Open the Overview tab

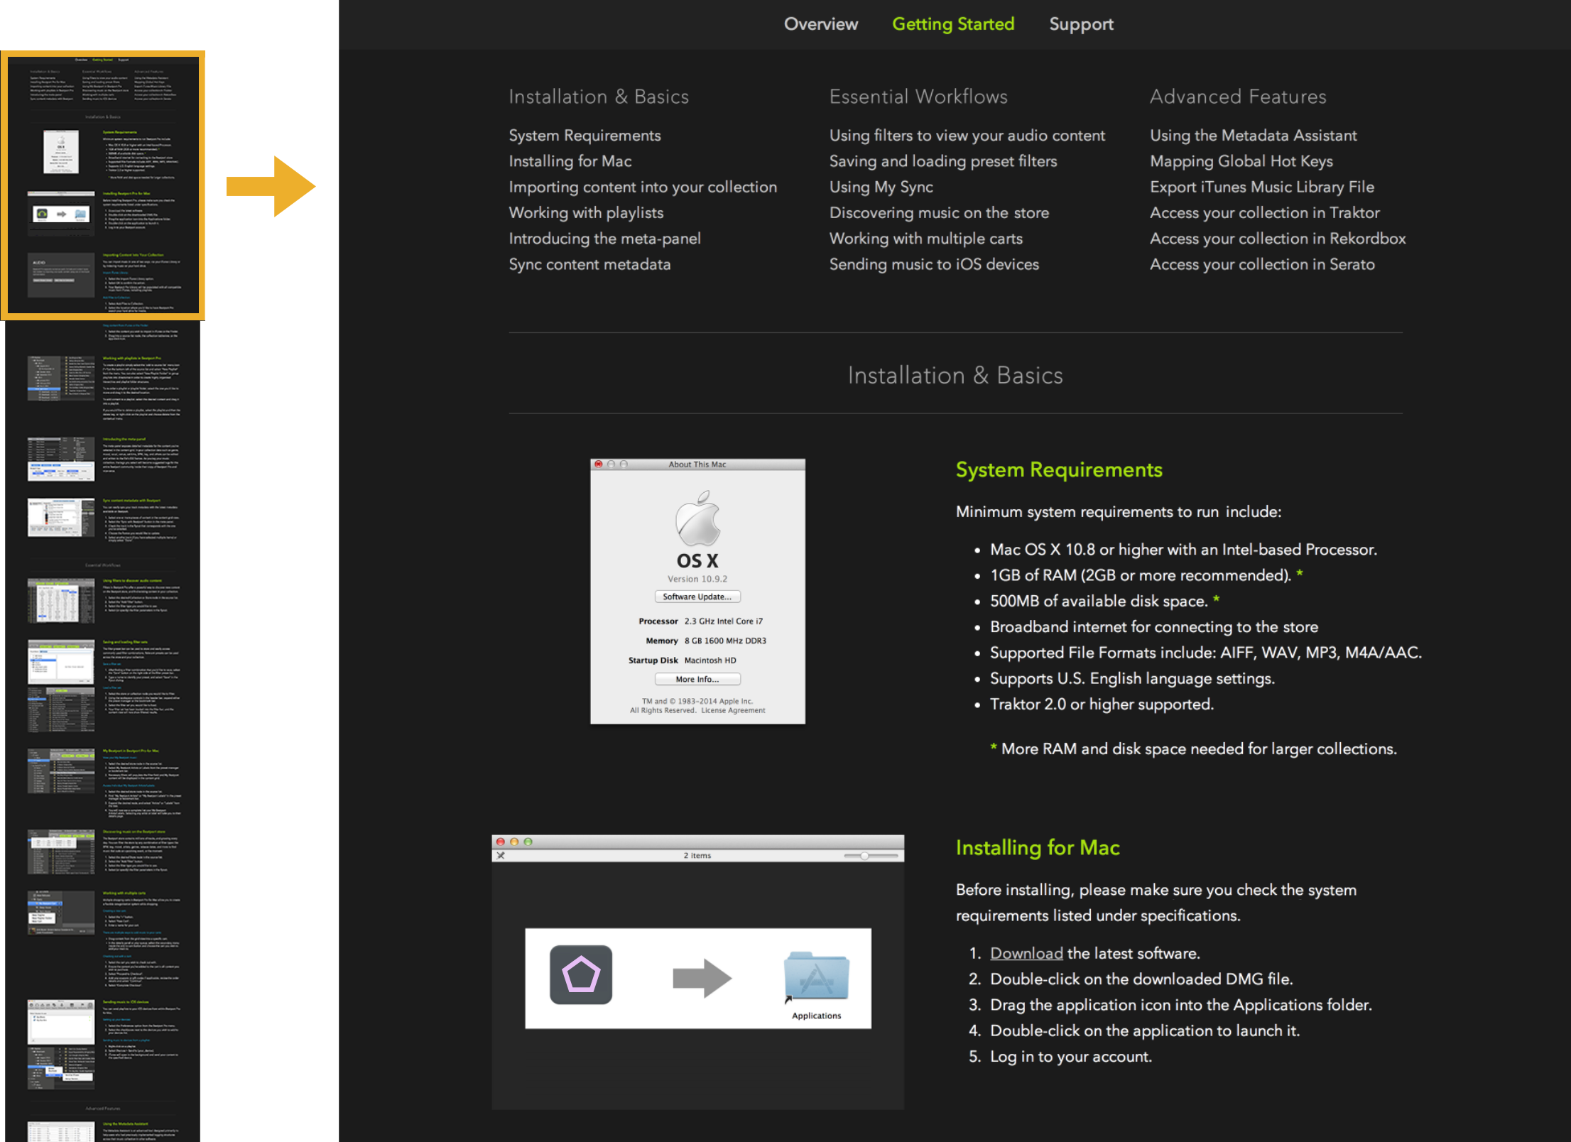820,24
